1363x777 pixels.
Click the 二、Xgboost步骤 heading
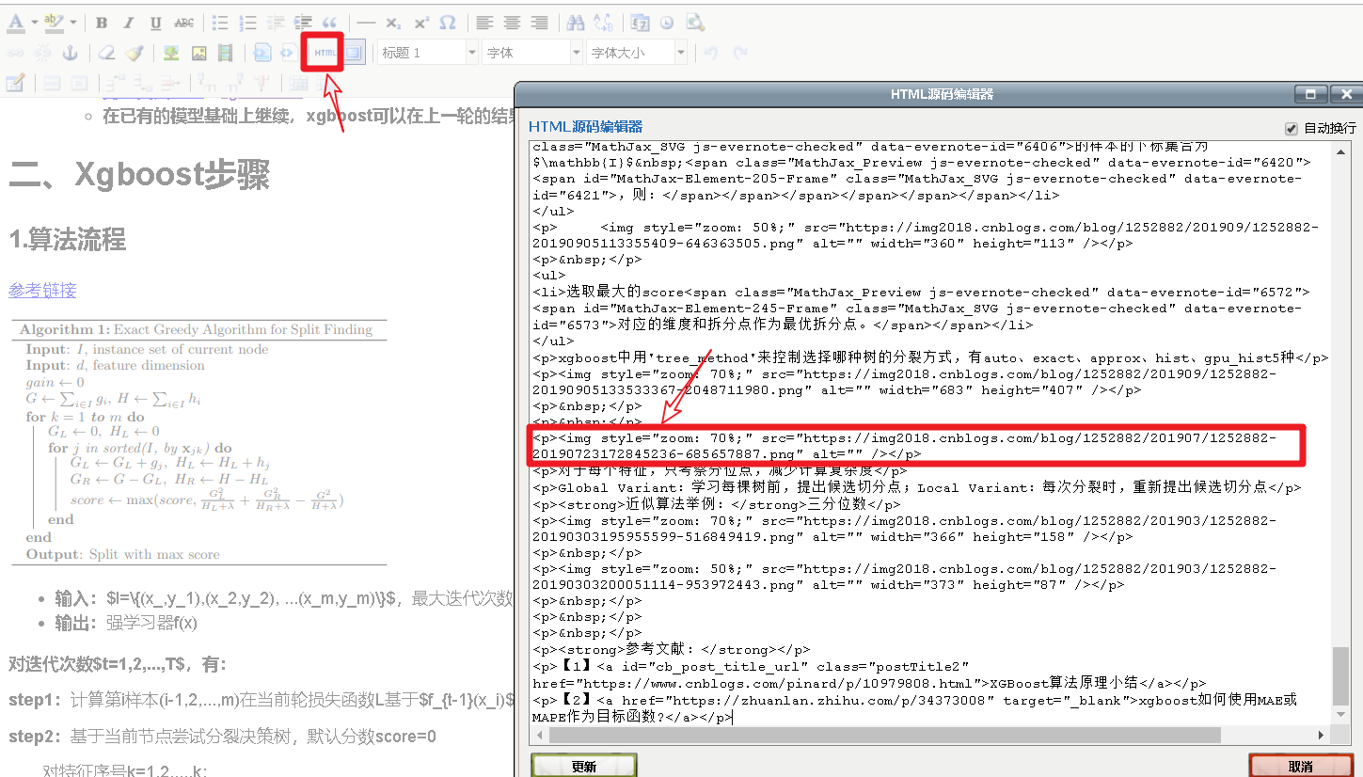click(139, 175)
